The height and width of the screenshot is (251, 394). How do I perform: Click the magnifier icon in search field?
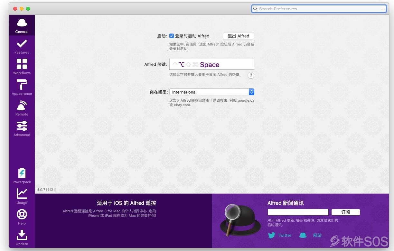pos(255,9)
